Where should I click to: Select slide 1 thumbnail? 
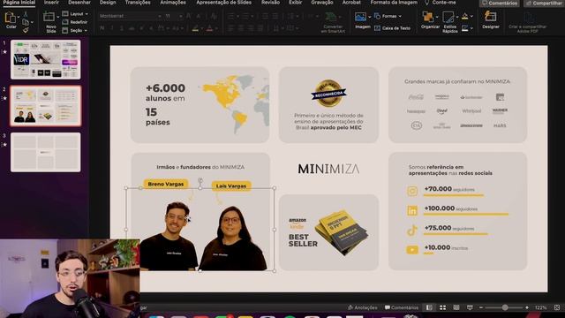45,59
